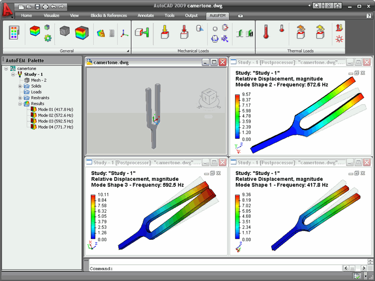This screenshot has height=281, width=375.
Task: Switch to the Annotate tab
Action: coord(146,15)
